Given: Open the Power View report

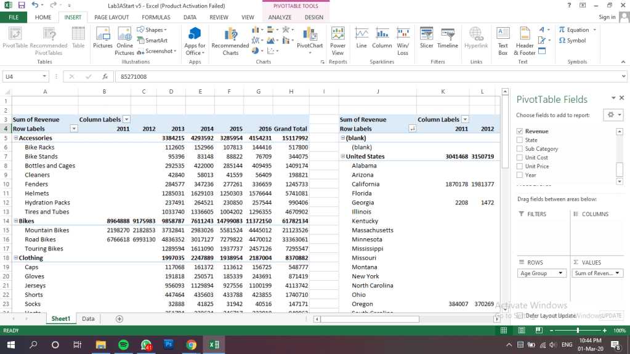Looking at the screenshot, I should coord(337,41).
